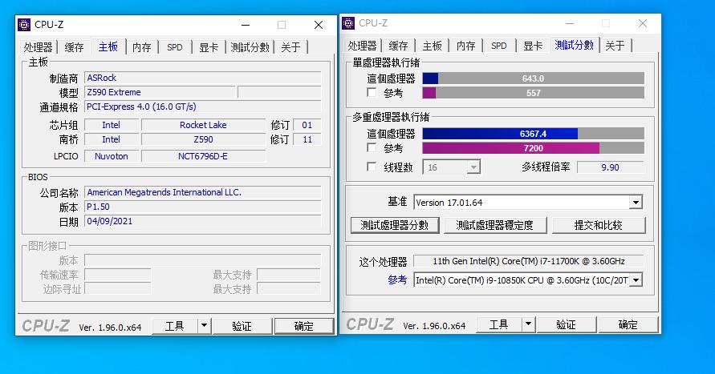
Task: Switch to 測試分數 tab in left window
Action: 250,47
